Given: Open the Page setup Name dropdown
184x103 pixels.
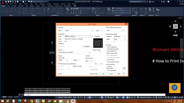Looking at the screenshot, I should point(78,31).
